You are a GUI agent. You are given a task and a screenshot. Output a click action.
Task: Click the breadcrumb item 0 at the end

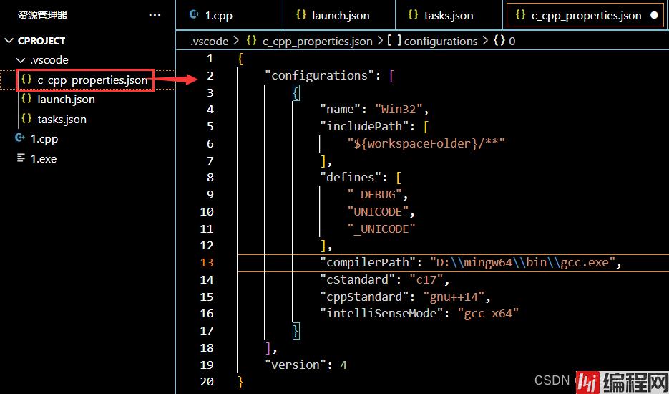click(x=512, y=41)
